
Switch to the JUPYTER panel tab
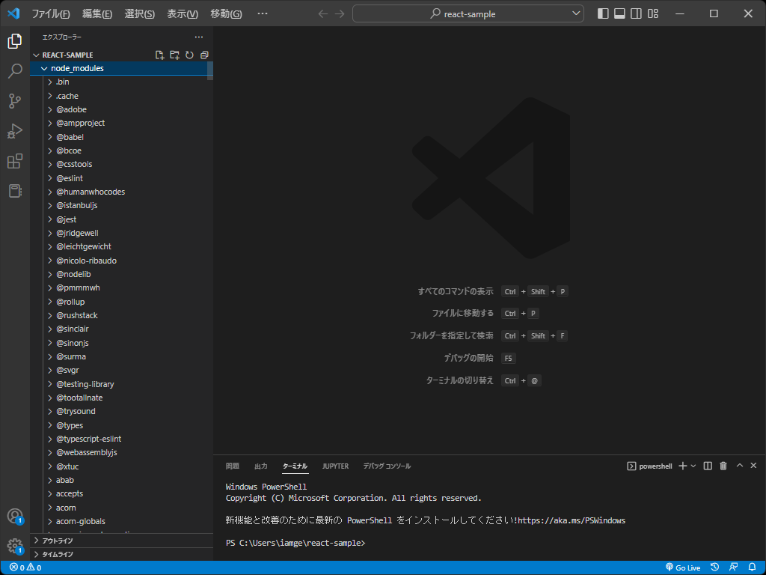coord(335,466)
